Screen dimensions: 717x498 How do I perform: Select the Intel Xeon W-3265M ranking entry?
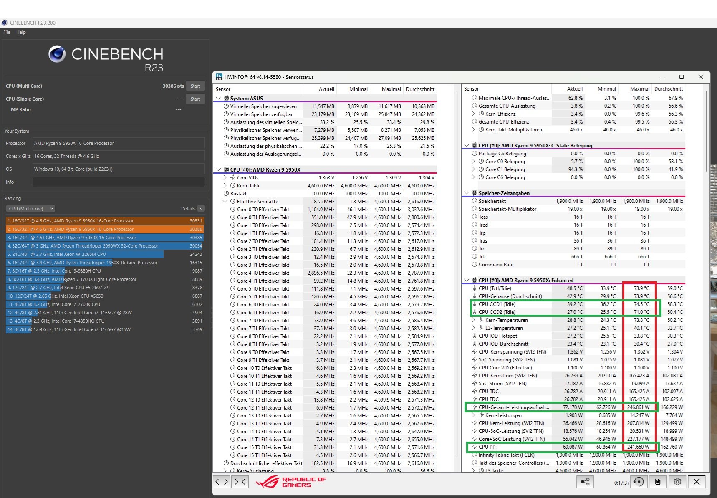click(105, 254)
